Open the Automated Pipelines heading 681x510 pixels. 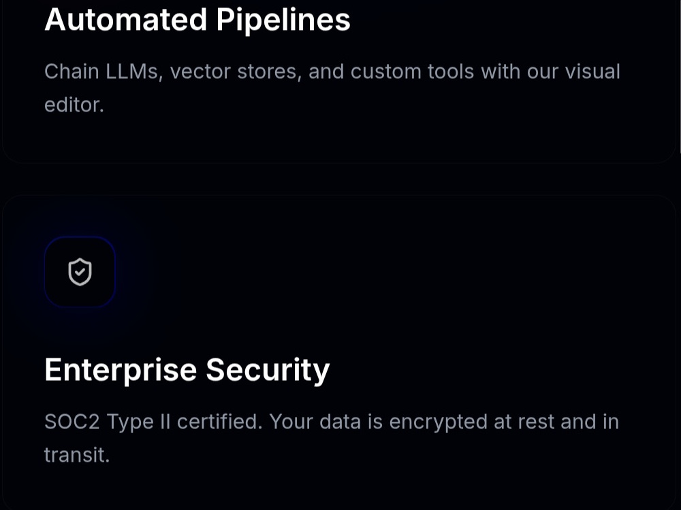coord(197,20)
